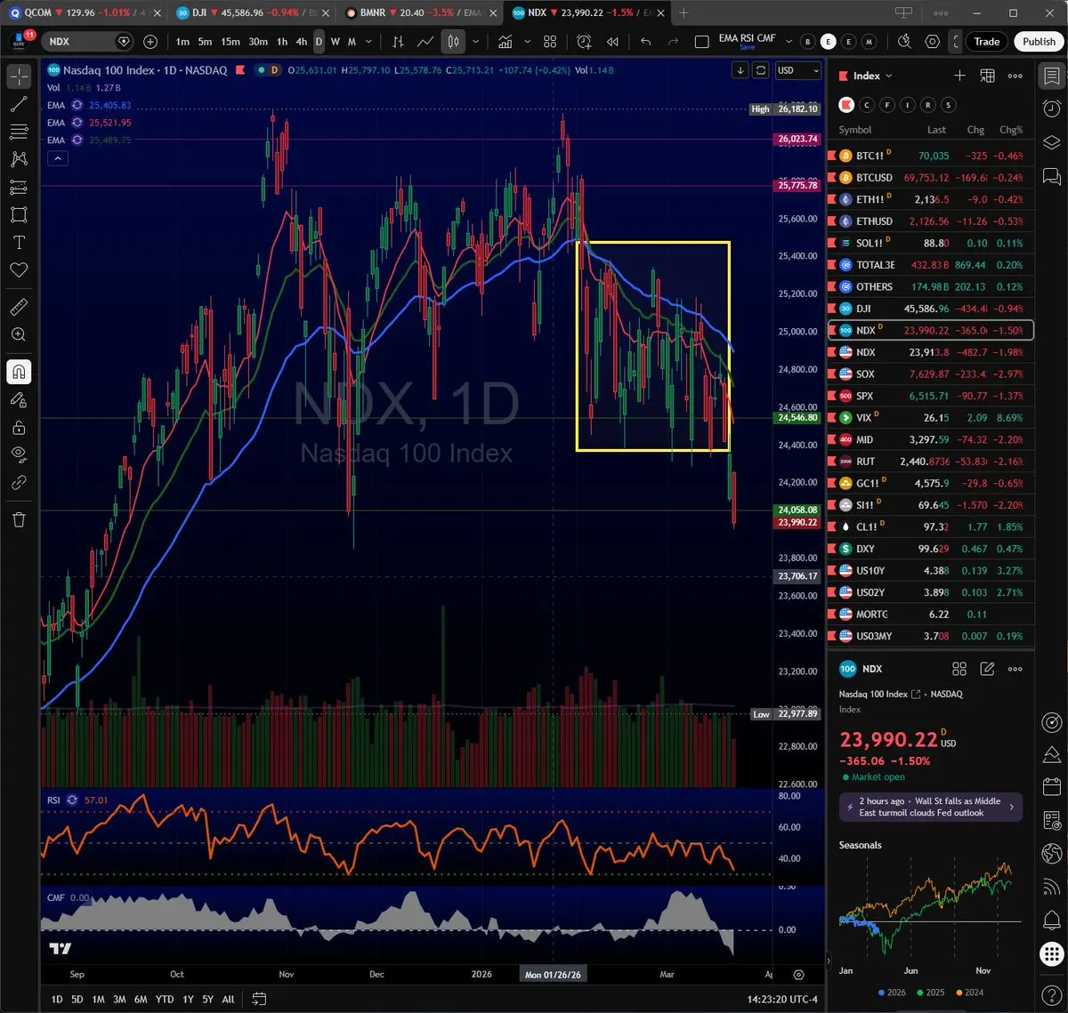Lock all drawing tools
1068x1013 pixels.
[19, 428]
